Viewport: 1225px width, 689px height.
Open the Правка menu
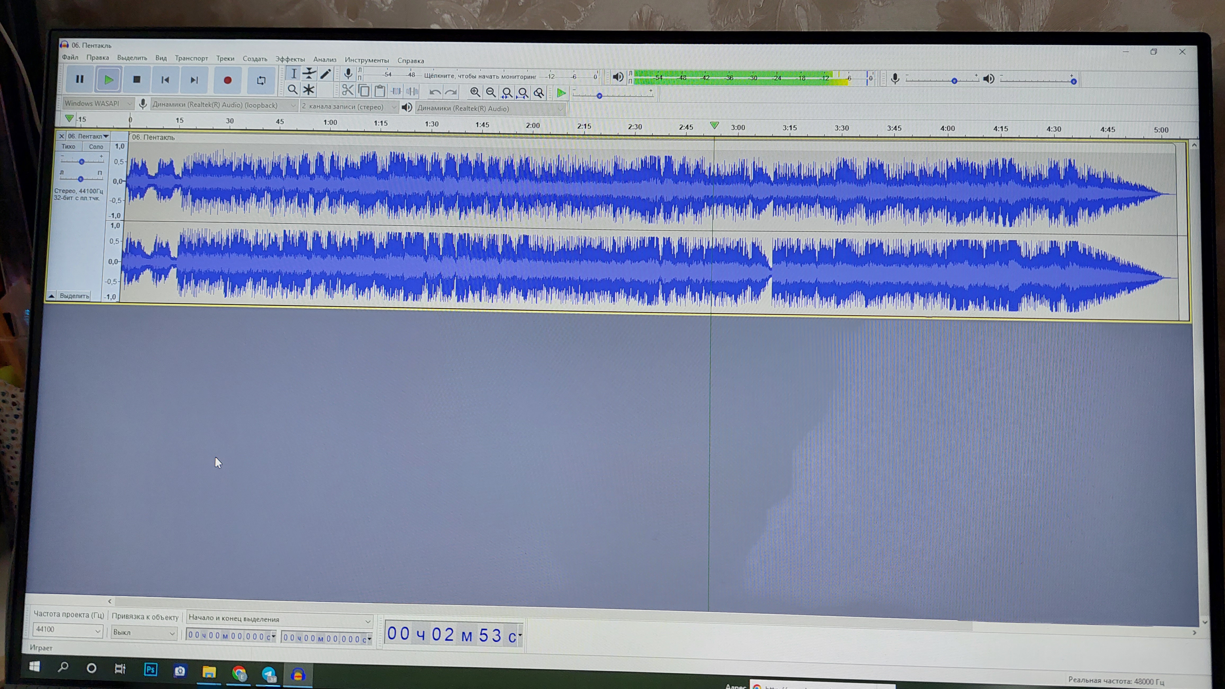97,57
